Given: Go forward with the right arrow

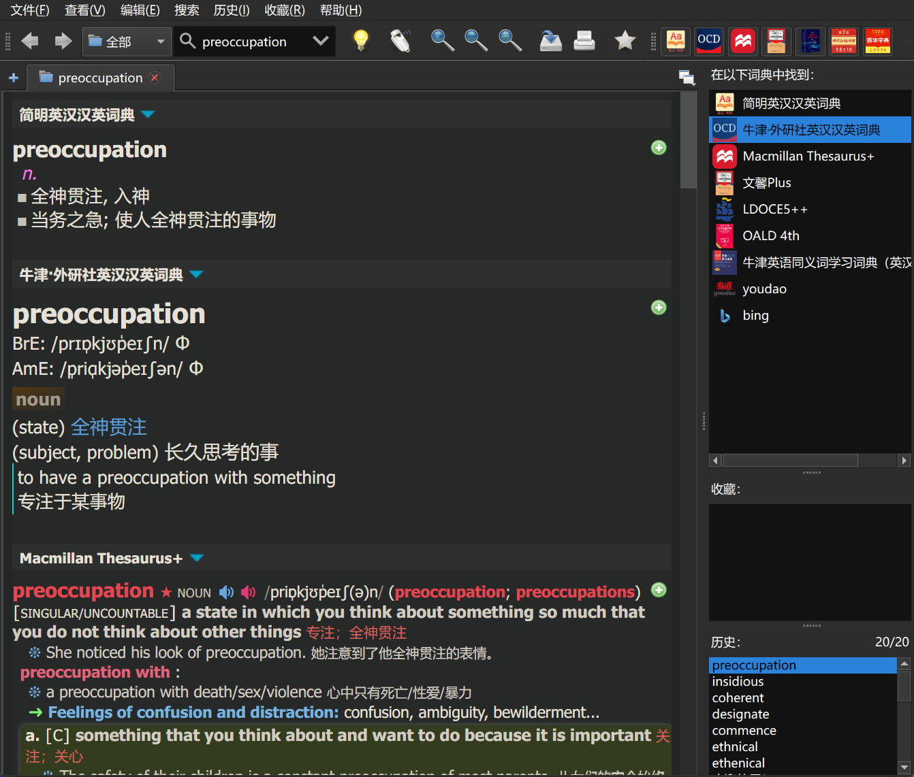Looking at the screenshot, I should pos(63,42).
